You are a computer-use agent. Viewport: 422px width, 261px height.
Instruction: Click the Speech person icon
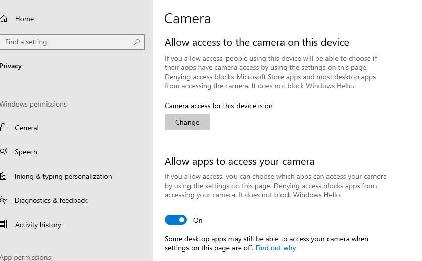(4, 152)
